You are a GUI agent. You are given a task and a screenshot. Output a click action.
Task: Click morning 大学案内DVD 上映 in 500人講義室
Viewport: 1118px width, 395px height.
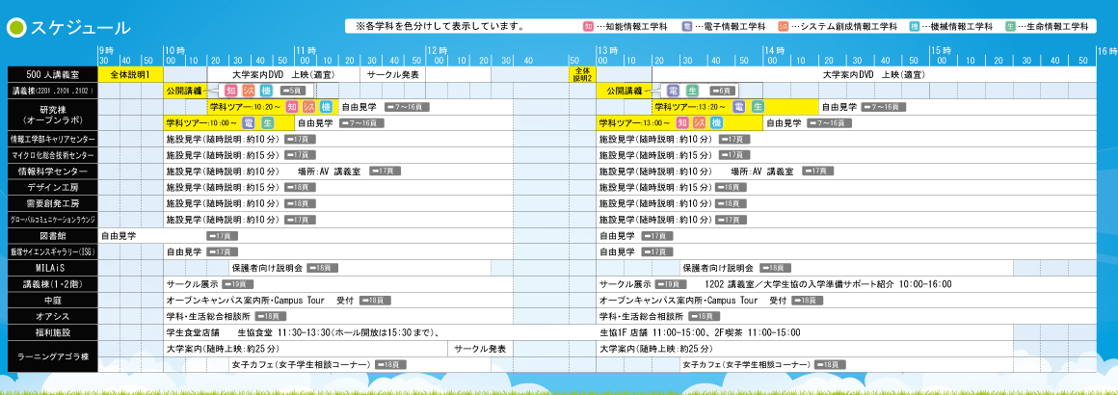(x=283, y=74)
